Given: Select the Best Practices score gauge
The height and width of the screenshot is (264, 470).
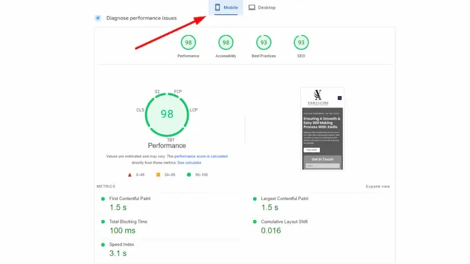Looking at the screenshot, I should point(264,43).
